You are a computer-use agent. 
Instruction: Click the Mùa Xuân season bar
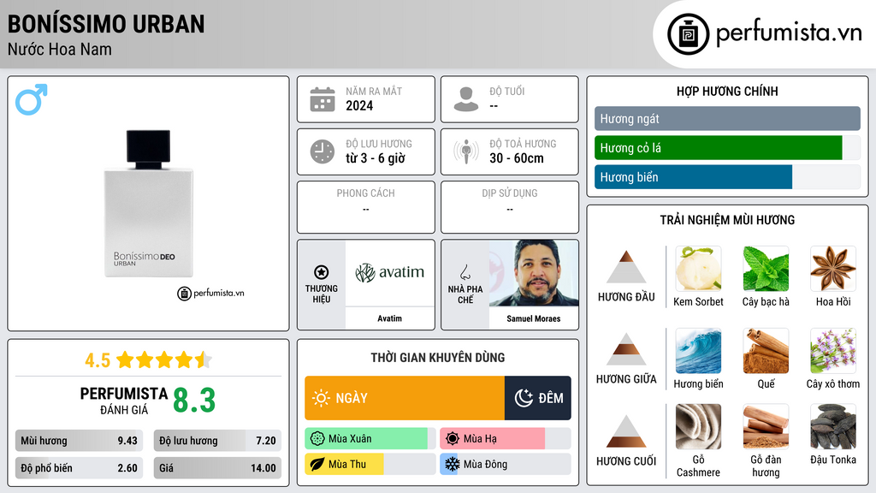coord(370,439)
